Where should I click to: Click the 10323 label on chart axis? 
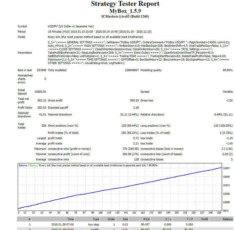[226, 185]
